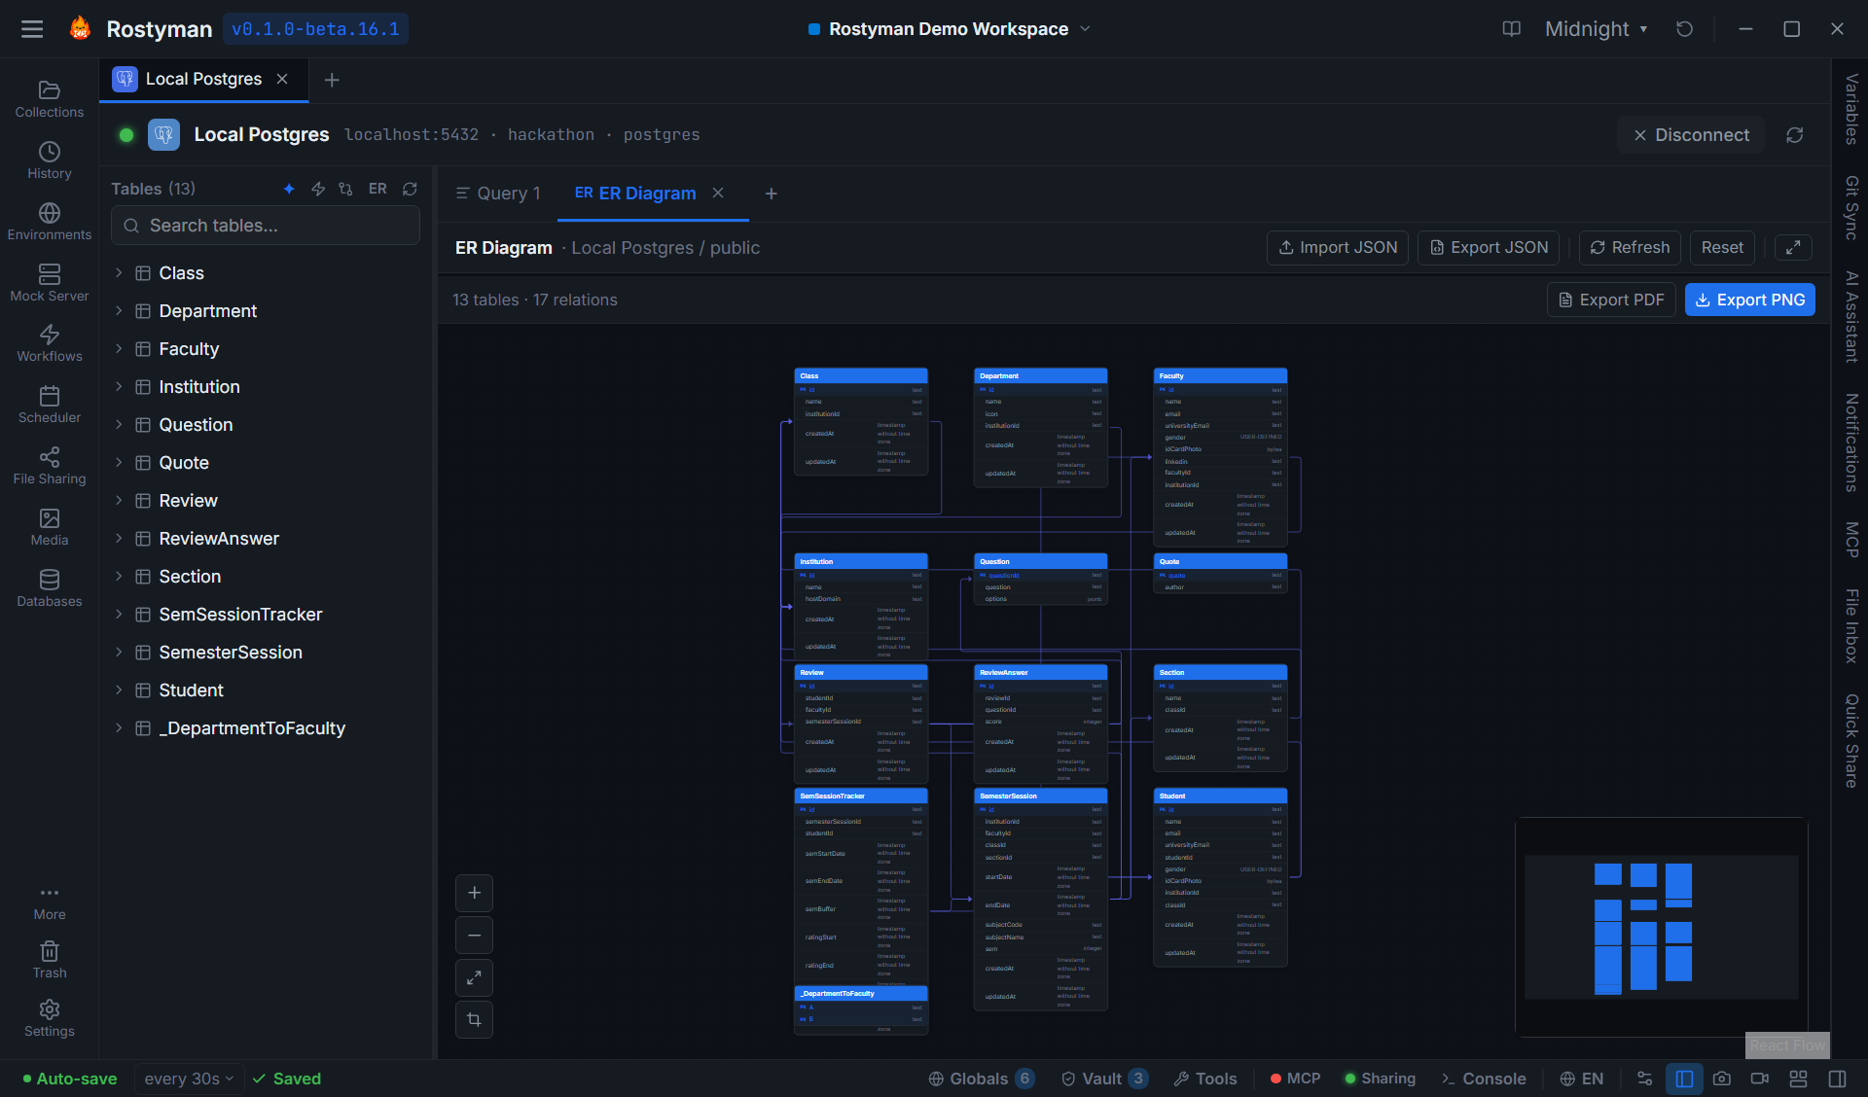Export the diagram as PDF

(x=1611, y=301)
